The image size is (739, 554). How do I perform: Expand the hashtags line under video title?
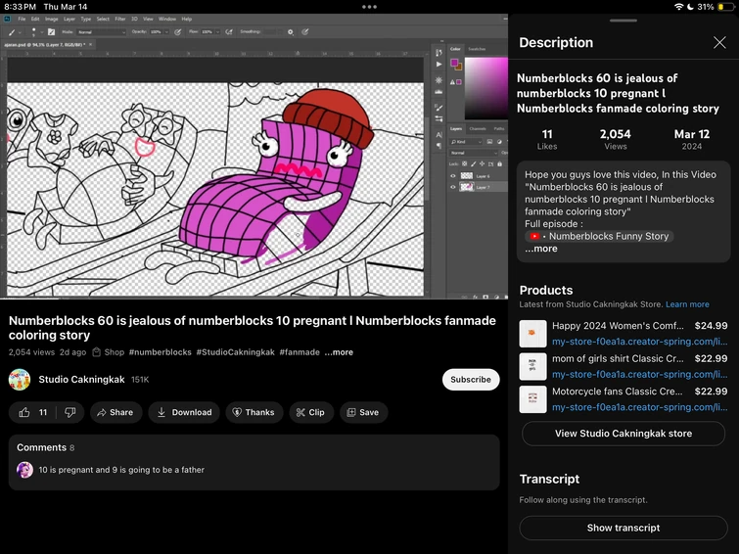pyautogui.click(x=340, y=352)
